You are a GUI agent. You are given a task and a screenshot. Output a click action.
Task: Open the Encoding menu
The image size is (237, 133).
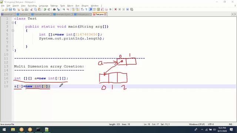click(32, 6)
